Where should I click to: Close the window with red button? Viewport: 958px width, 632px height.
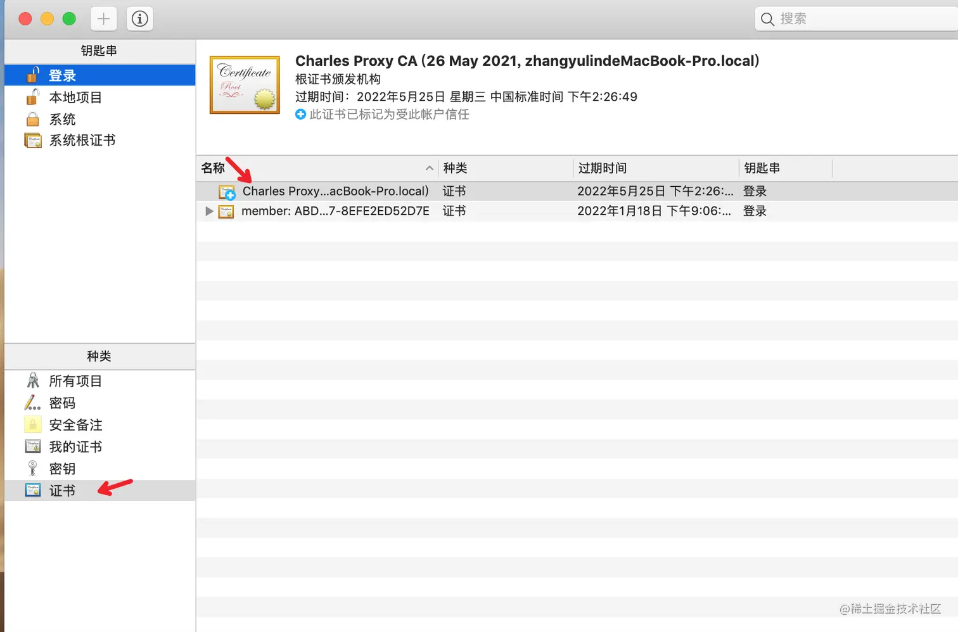point(25,19)
